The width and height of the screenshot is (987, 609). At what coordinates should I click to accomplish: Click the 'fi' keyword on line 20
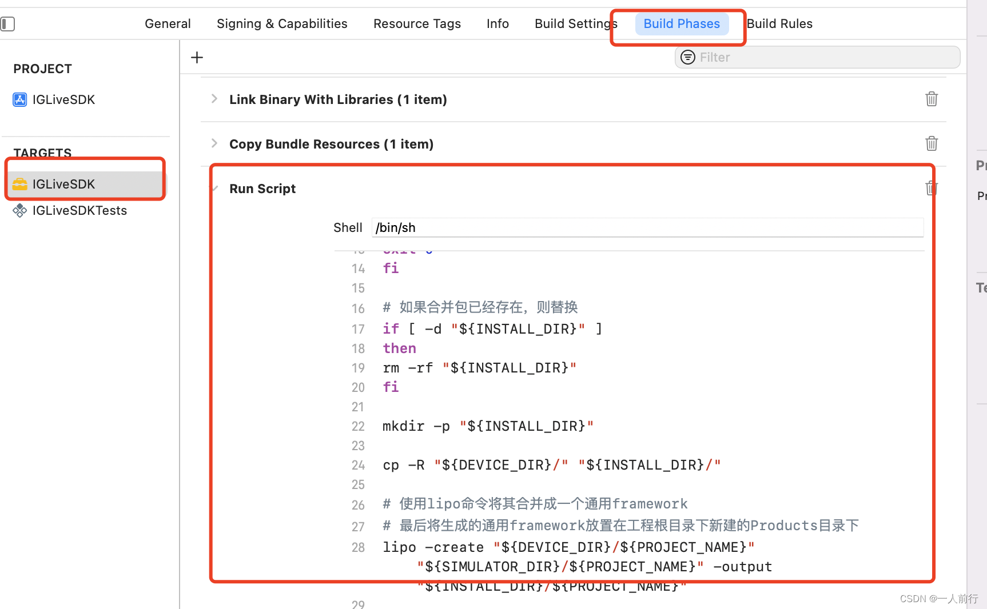391,387
